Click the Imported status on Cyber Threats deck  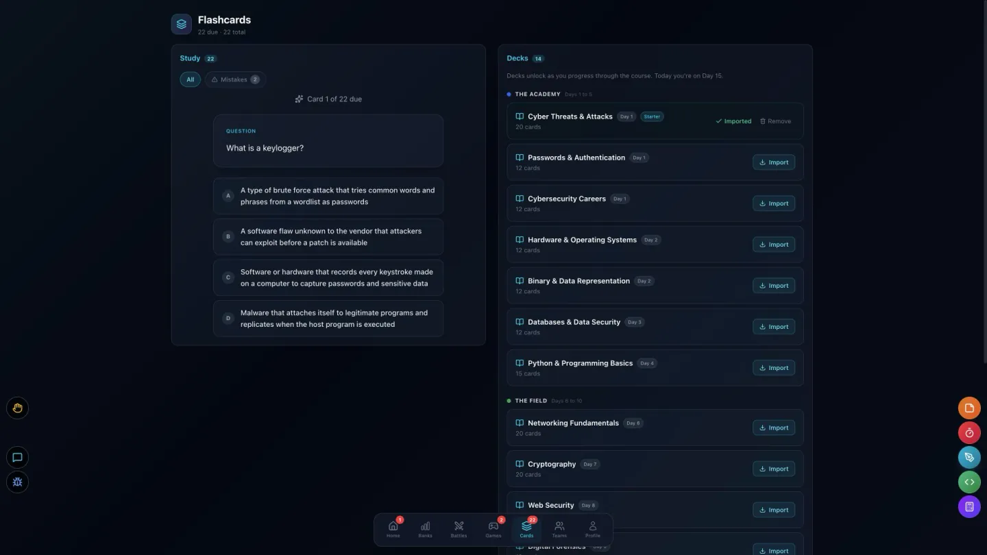733,121
